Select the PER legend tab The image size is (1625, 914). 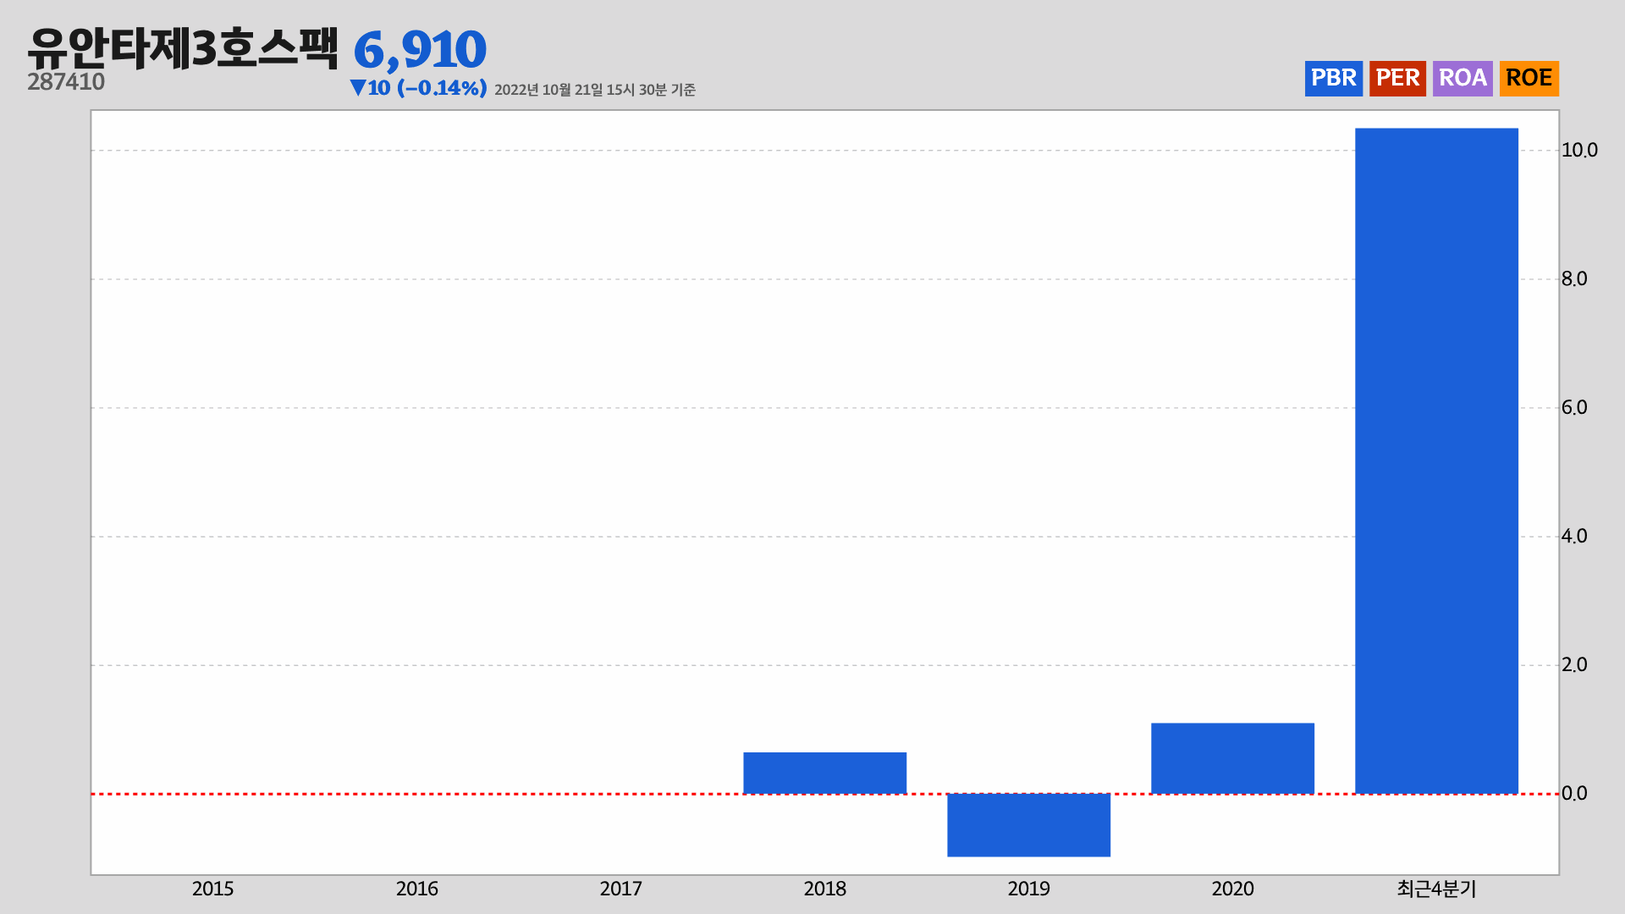1397,79
